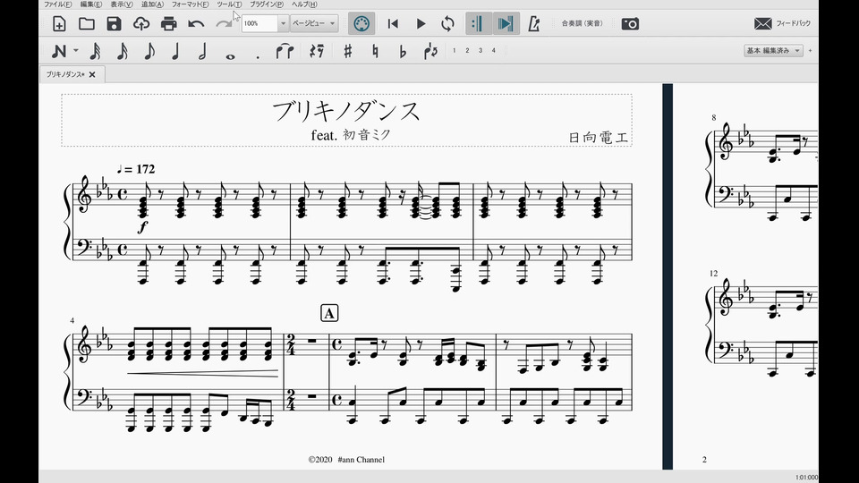Select the quarter note duration
The height and width of the screenshot is (483, 859).
click(175, 51)
